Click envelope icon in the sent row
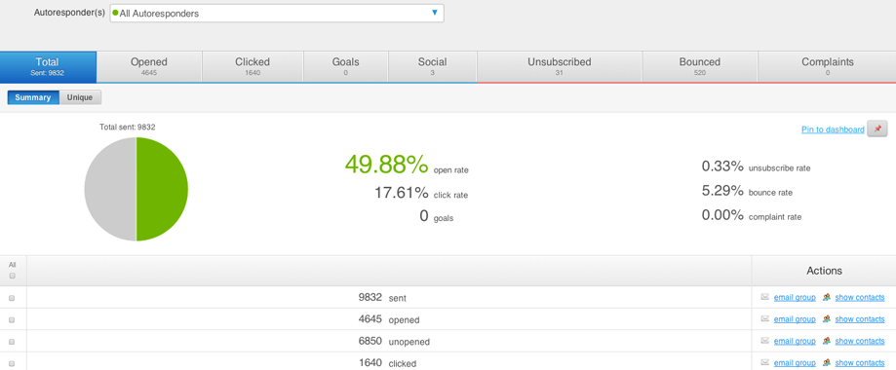Screen dimensions: 896x370 point(764,297)
